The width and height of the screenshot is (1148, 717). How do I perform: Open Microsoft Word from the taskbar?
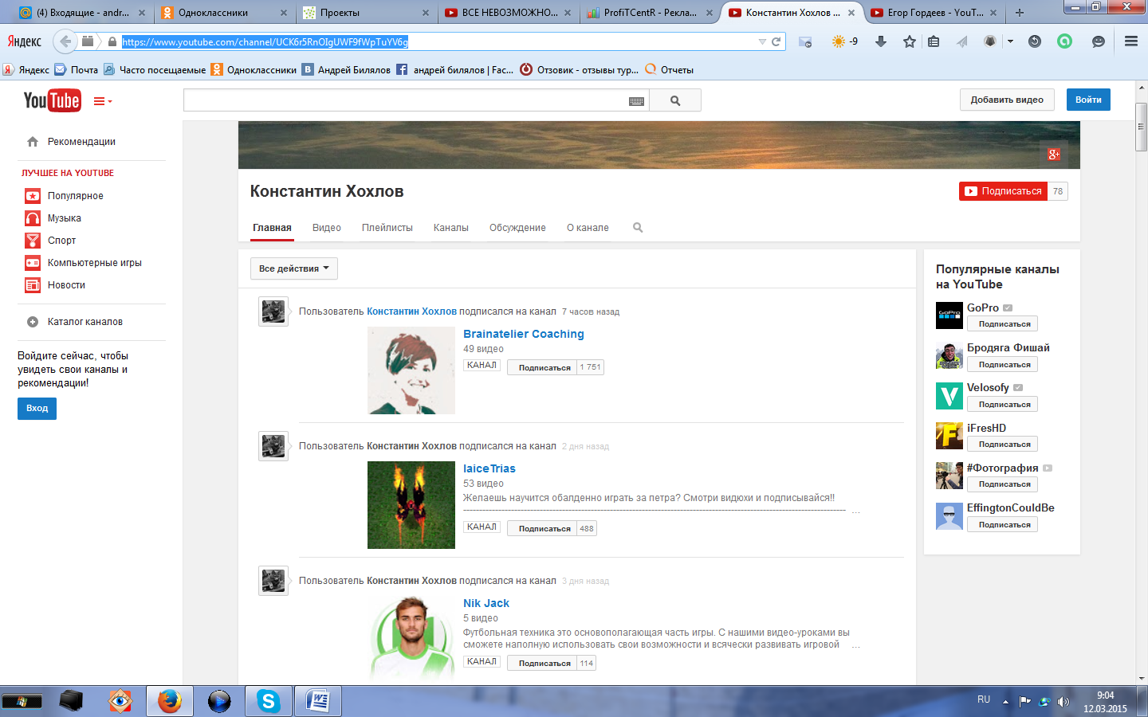tap(318, 701)
